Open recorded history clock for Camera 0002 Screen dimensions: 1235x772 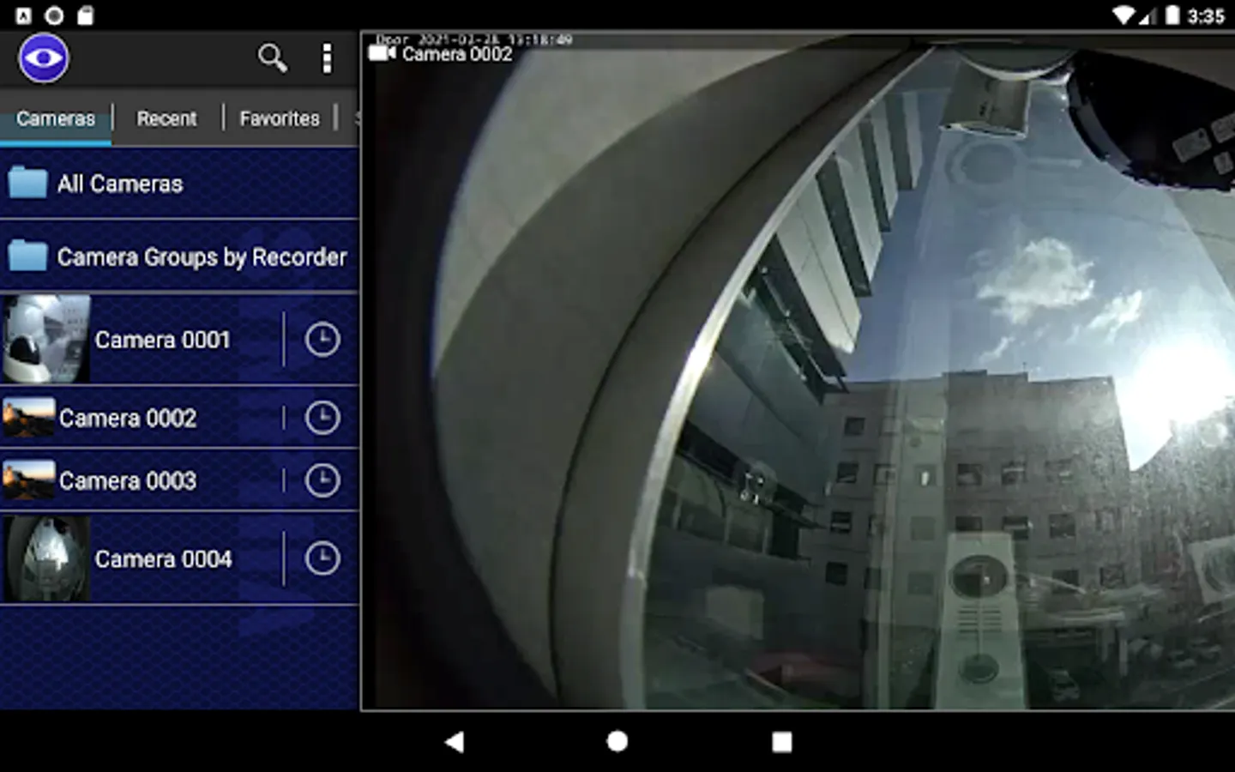tap(322, 418)
